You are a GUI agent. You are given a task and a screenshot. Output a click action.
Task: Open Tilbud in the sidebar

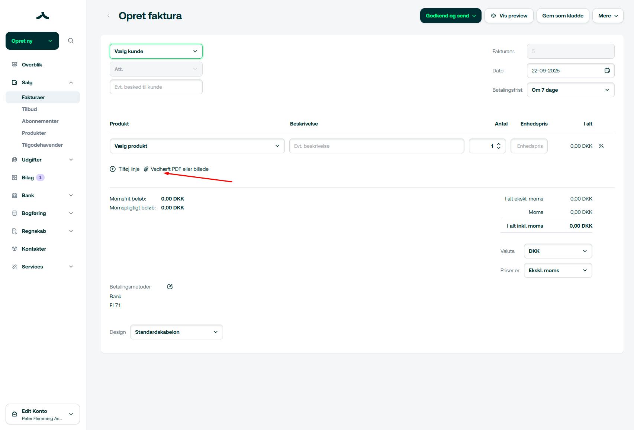(29, 109)
